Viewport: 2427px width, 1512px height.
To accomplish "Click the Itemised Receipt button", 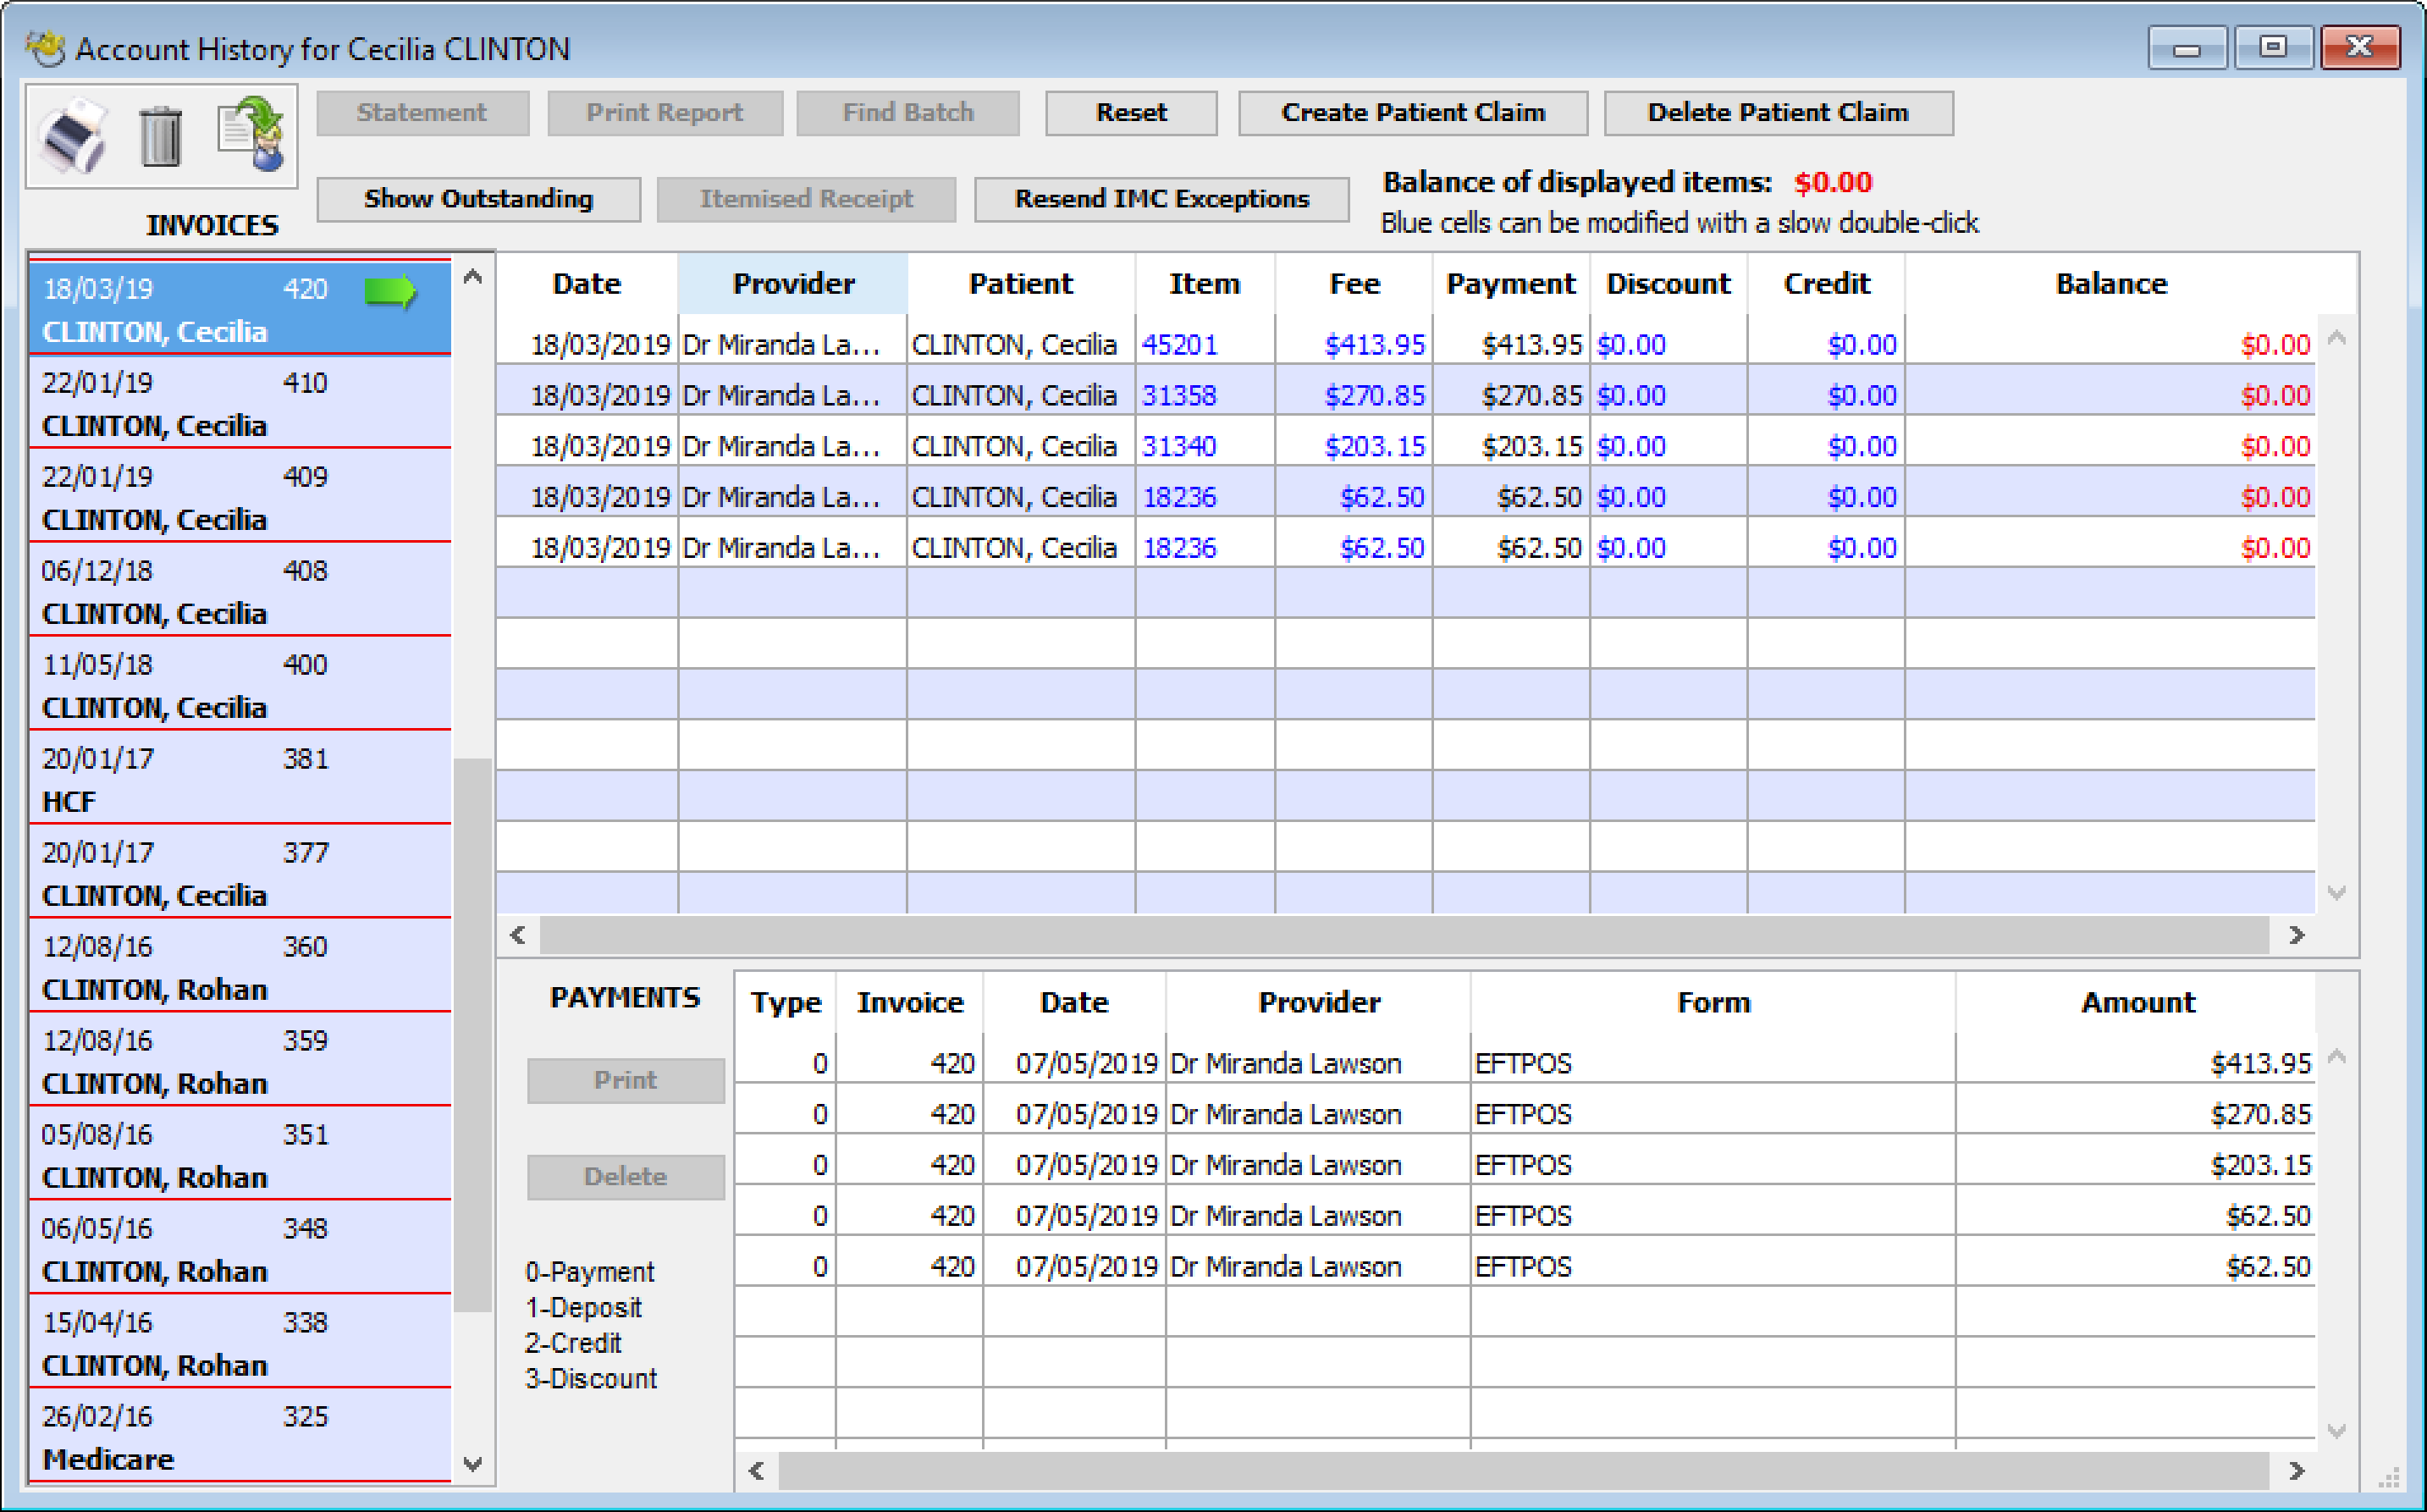I will [x=806, y=199].
